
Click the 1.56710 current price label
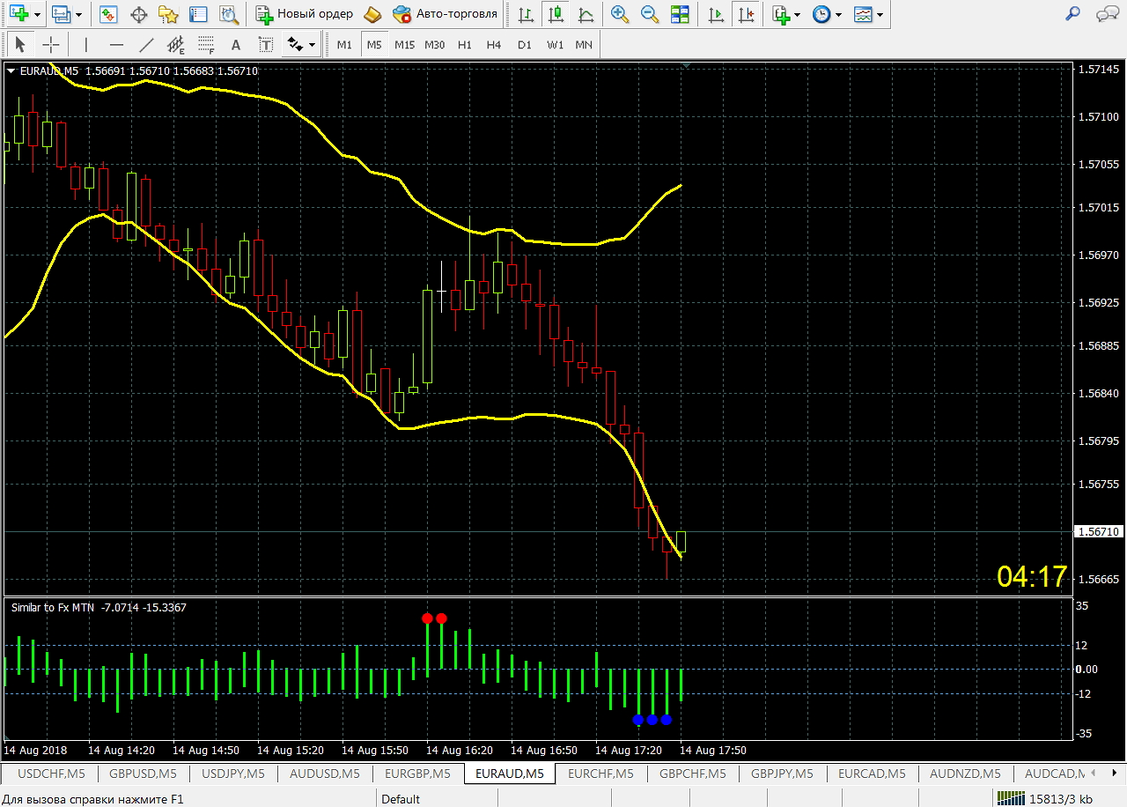pos(1098,532)
